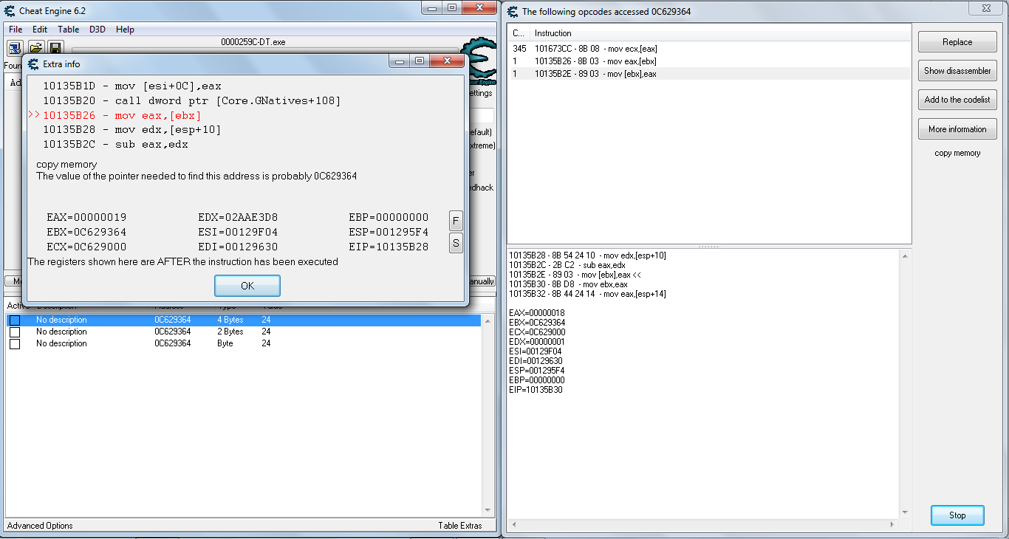Toggle Active checkbox for the 4 Bytes entry

pos(15,320)
